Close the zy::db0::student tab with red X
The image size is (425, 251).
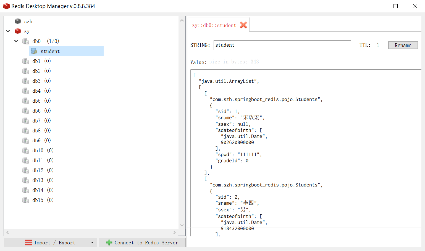tap(243, 25)
